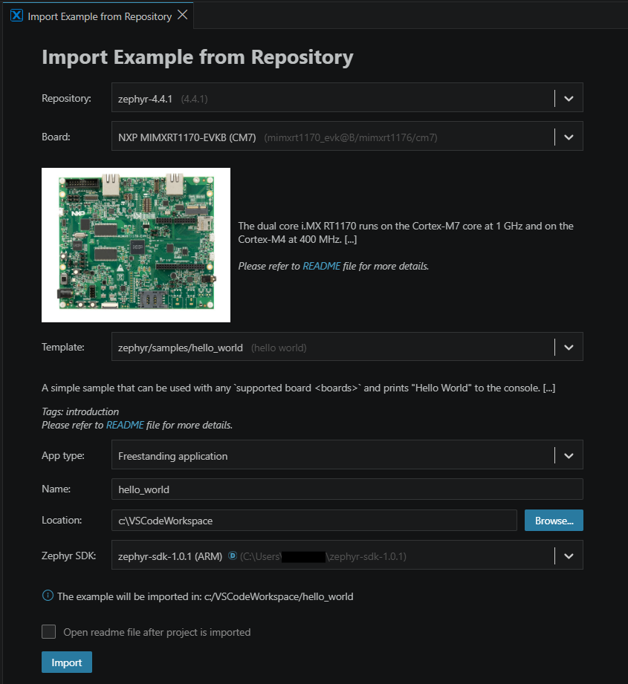Close the Import Example from Repository tab

point(182,15)
